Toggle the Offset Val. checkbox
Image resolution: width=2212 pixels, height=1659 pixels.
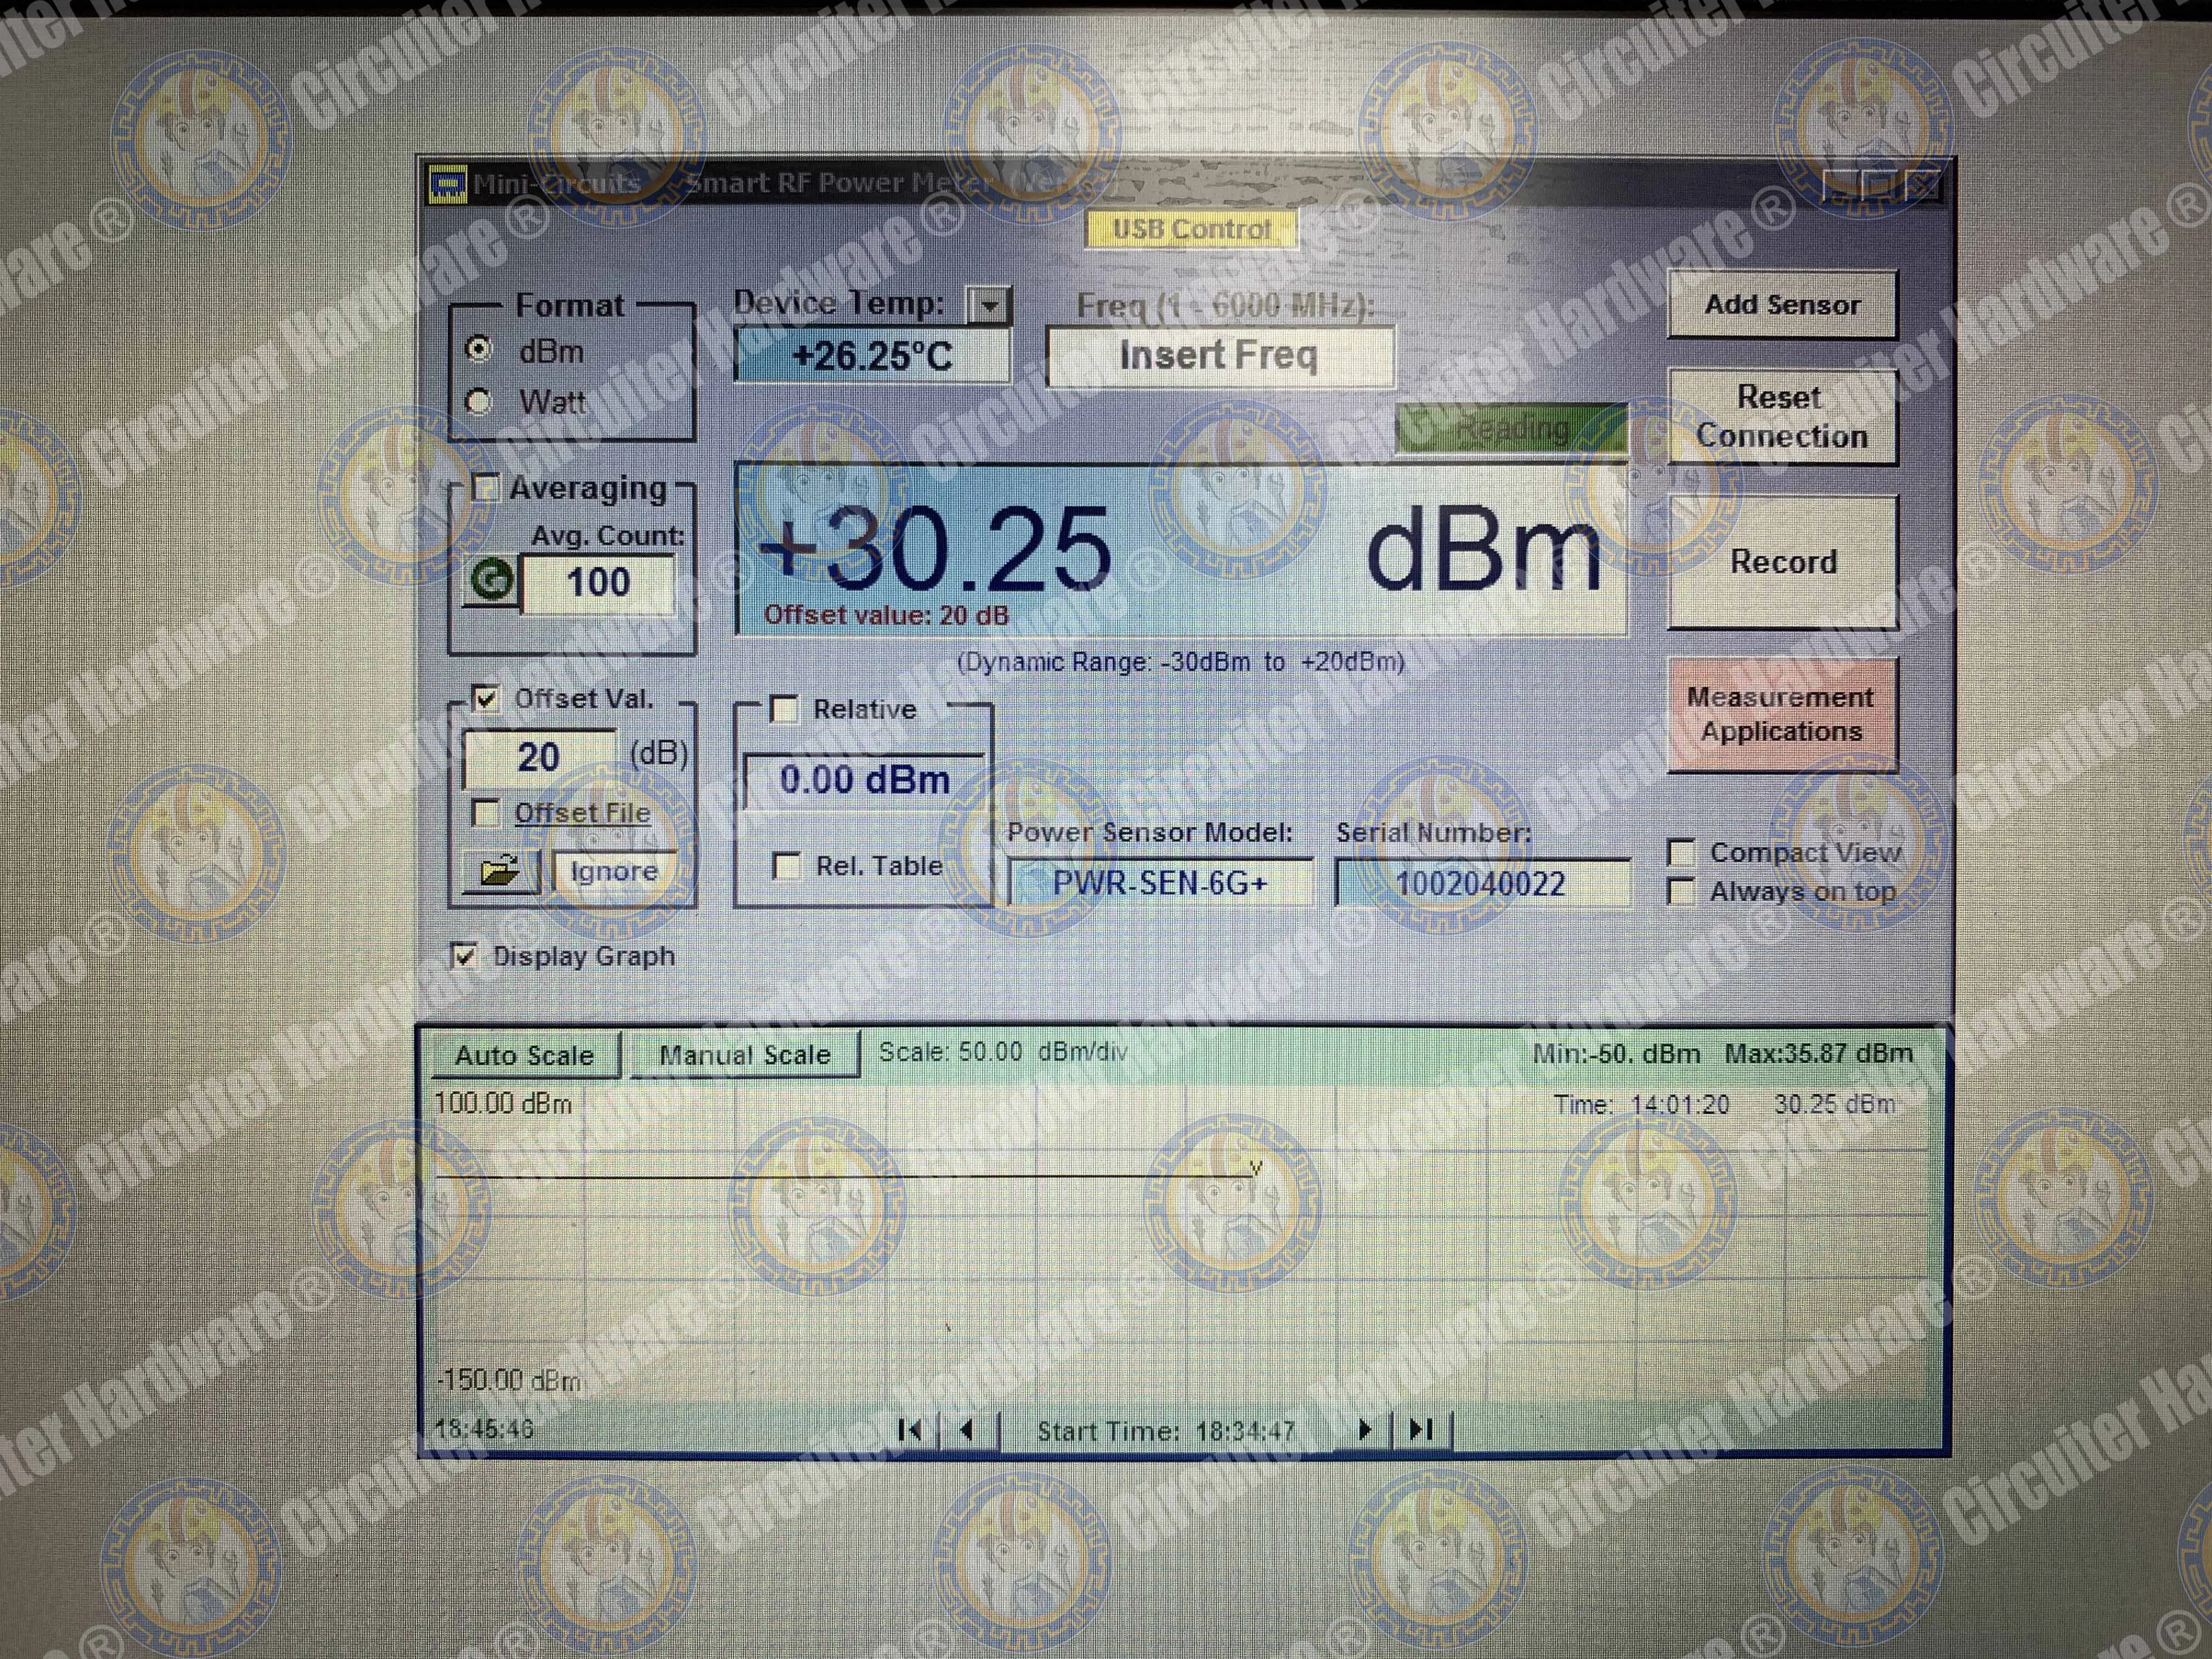click(x=486, y=698)
